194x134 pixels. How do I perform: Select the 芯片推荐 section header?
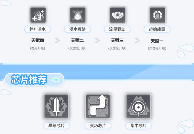(34, 80)
